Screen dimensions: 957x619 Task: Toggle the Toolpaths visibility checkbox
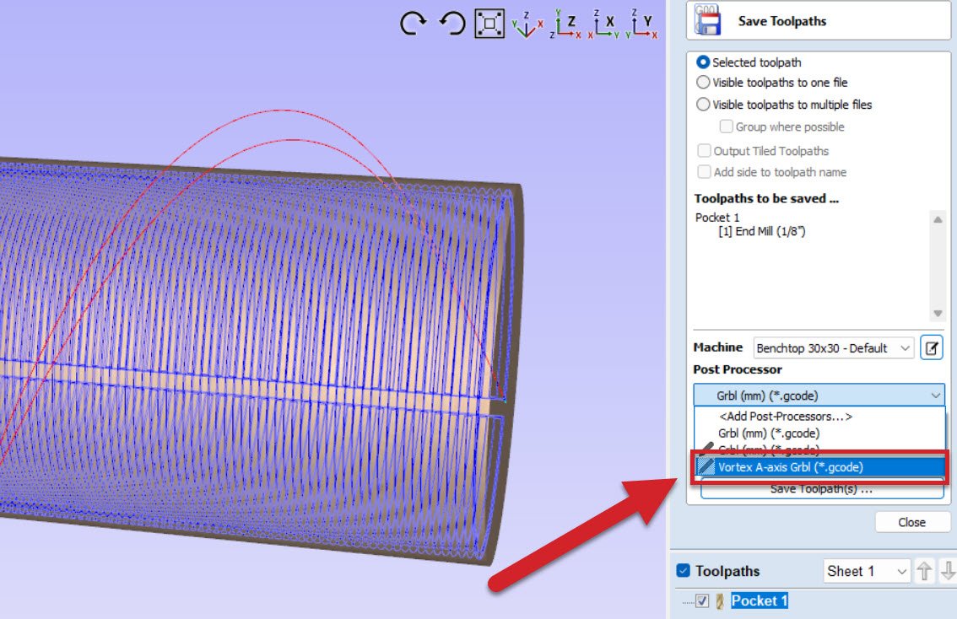click(684, 571)
